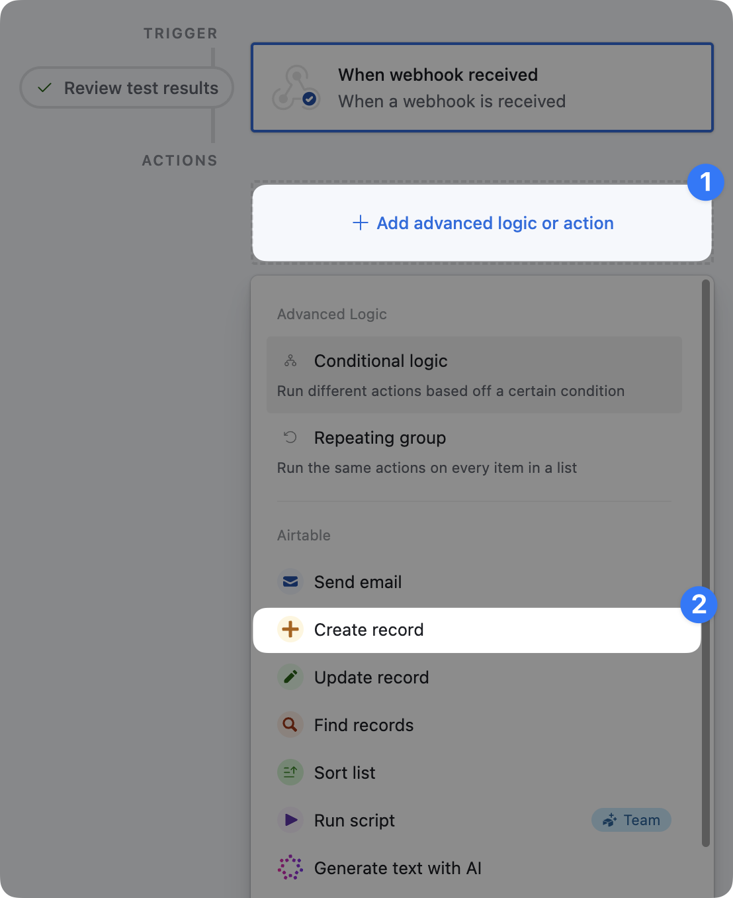Select the Find records action
This screenshot has width=733, height=898.
364,725
